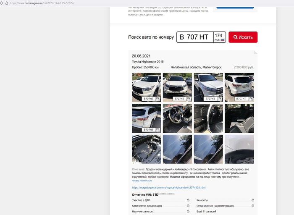Open the engine bay photo

pyautogui.click(x=147, y=149)
